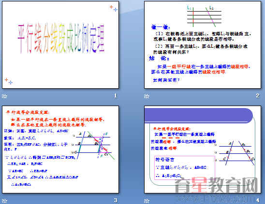The width and height of the screenshot is (265, 204).
Task: Click the slide number 3 label
Action: point(116,200)
